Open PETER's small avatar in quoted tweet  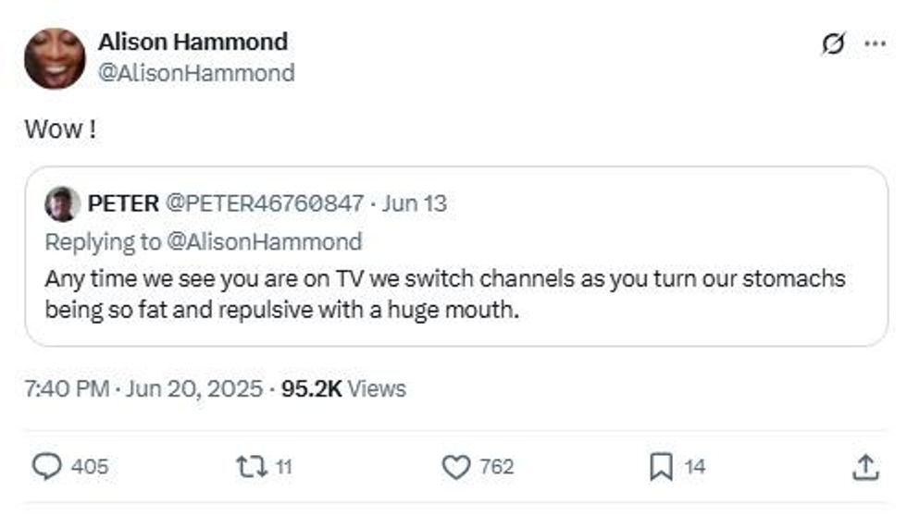[x=62, y=203]
